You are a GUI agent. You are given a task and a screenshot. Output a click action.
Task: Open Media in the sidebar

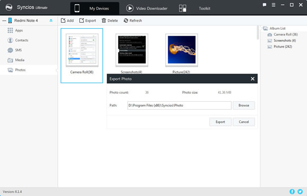[29, 60]
